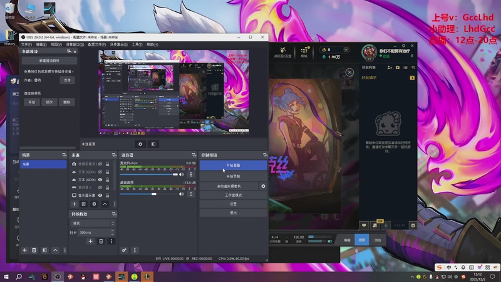Delete selected scene with trash icon
501x282 pixels.
click(34, 250)
